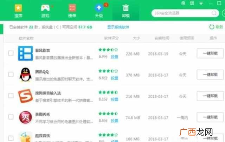Click the 投票 link for 搜狗拼音输入法
The image size is (225, 142).
click(115, 99)
